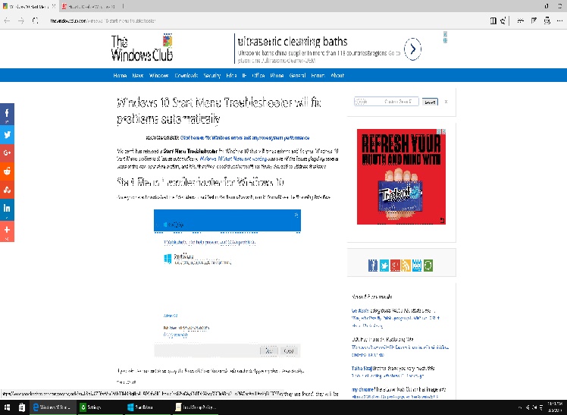Open the Forum navigation item
This screenshot has height=415, width=567.
coord(318,76)
